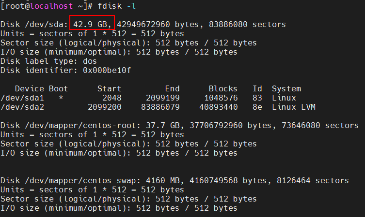Click the localhost hostname in prompt

(x=51, y=6)
